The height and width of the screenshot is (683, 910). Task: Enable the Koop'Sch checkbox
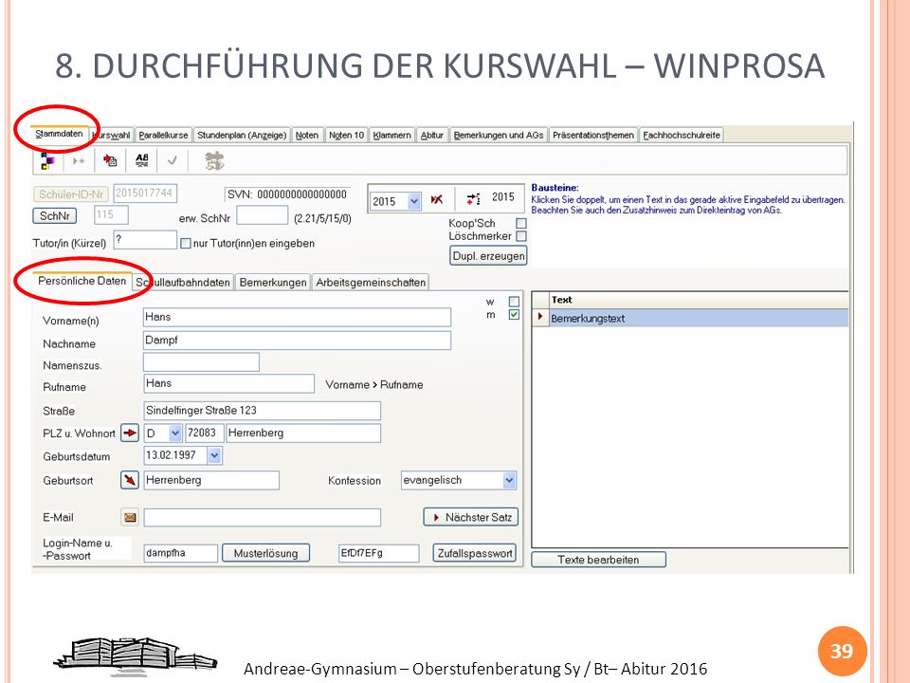click(521, 223)
